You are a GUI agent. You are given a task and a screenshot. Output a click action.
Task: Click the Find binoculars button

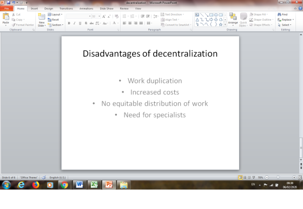tap(282, 15)
